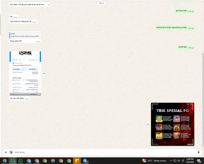Image resolution: width=204 pixels, height=164 pixels.
Task: Select the 'Hari ini' date chip
Action: [x=102, y=3]
